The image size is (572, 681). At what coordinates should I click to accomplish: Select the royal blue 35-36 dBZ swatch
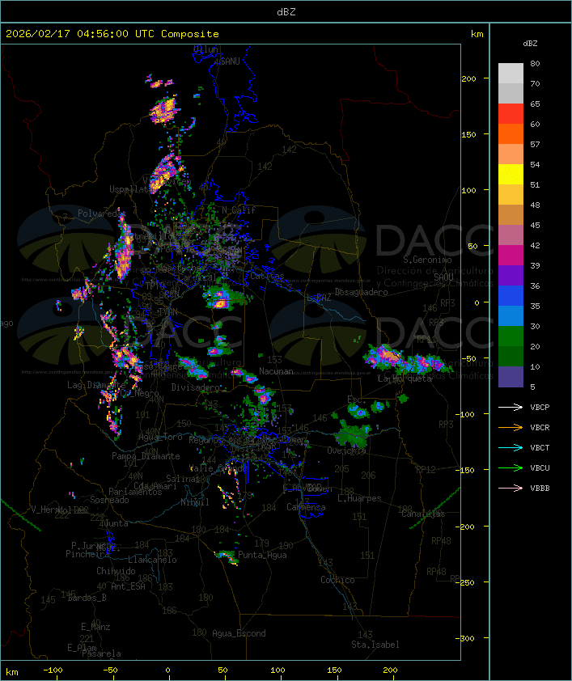[511, 296]
